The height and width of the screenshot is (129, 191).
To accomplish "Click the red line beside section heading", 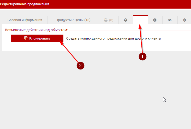I will click(130, 30).
